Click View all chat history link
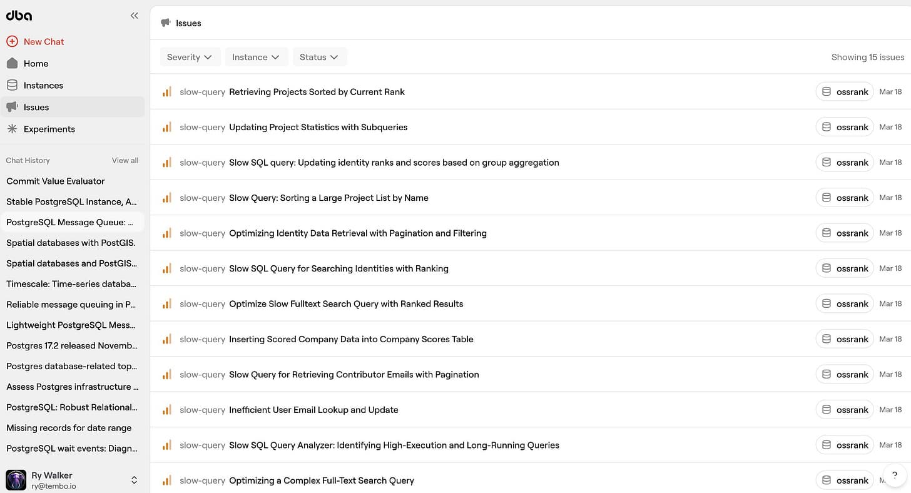Image resolution: width=911 pixels, height=493 pixels. pyautogui.click(x=125, y=160)
